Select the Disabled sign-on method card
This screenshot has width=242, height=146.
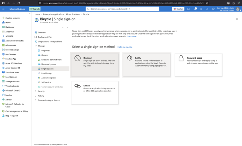tap(95, 65)
